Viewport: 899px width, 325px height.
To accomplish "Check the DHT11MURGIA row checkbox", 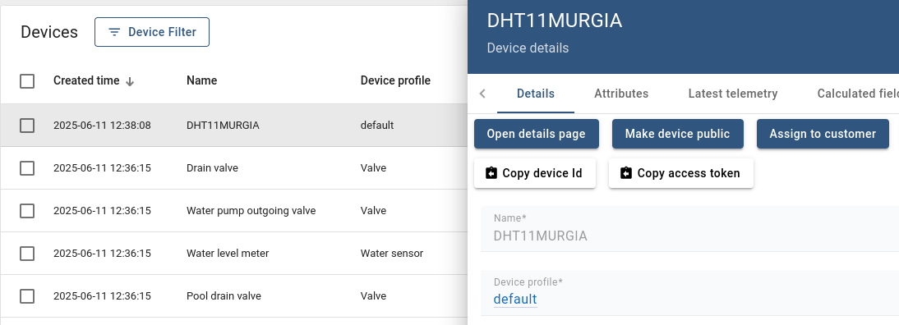I will click(27, 126).
